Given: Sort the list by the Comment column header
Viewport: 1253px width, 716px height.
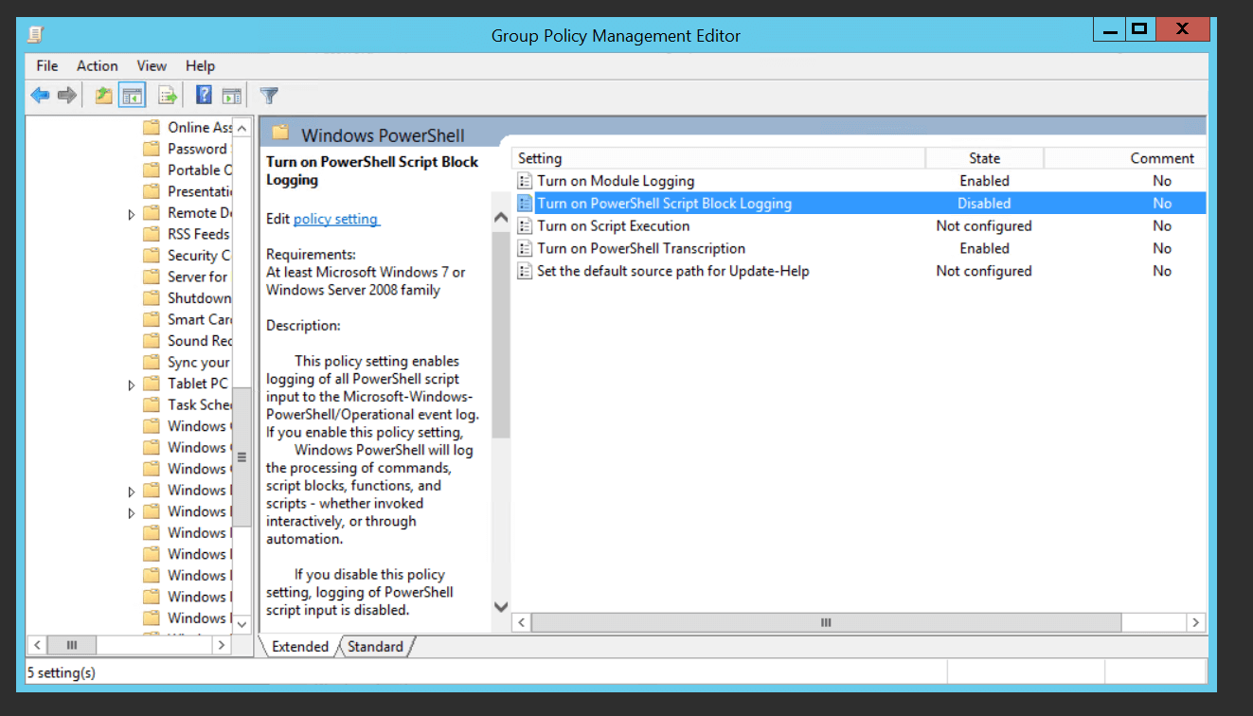Looking at the screenshot, I should pyautogui.click(x=1125, y=158).
